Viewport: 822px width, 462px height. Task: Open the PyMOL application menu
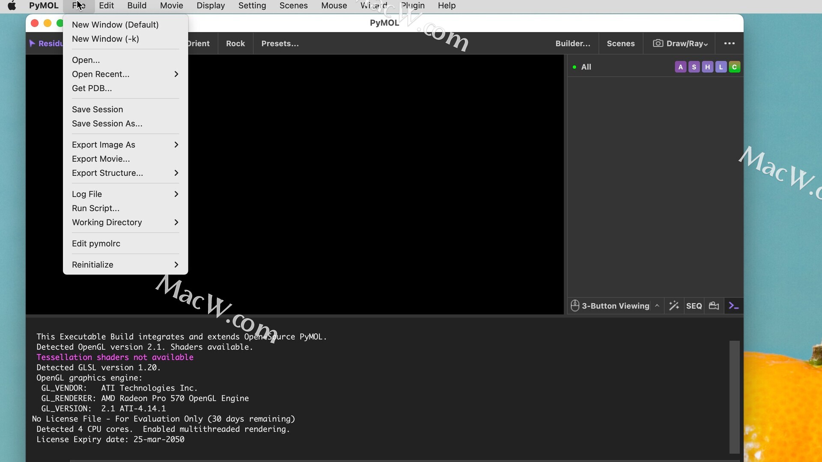click(44, 6)
